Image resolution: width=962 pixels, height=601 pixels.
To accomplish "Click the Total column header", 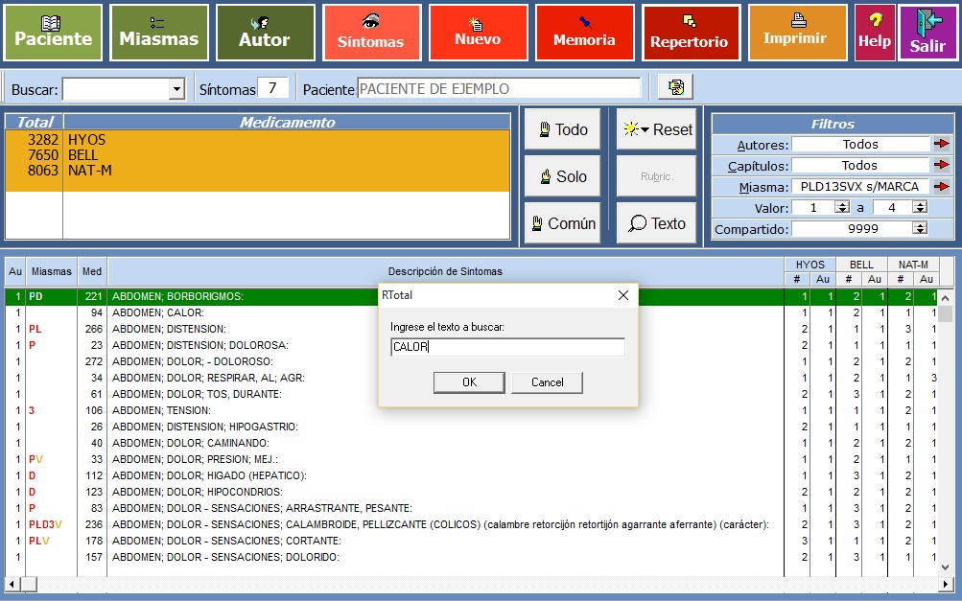I will click(35, 122).
